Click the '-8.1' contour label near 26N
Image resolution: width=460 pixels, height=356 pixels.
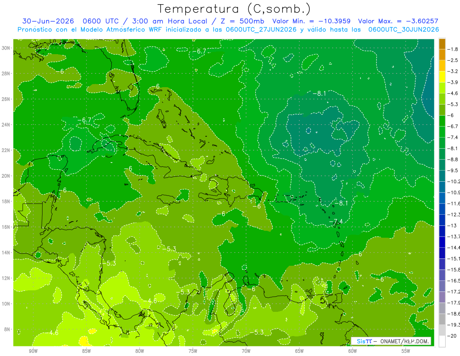click(319, 93)
